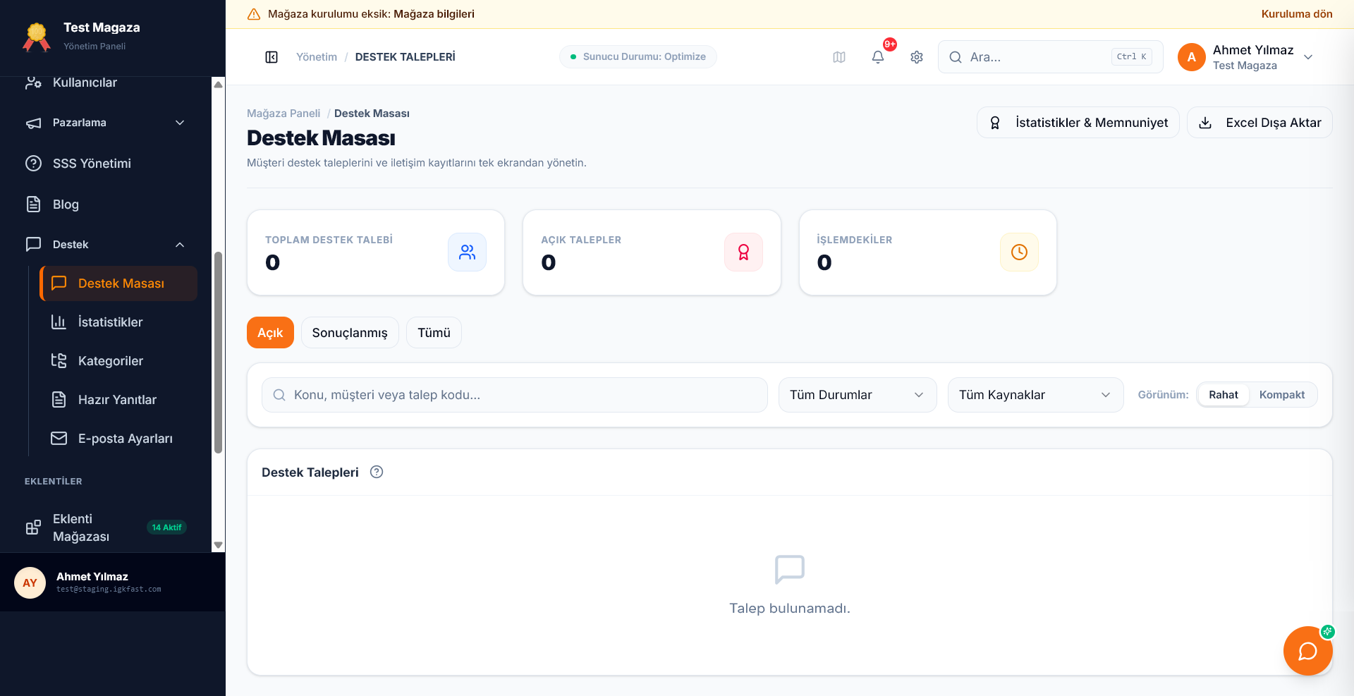Click İstatistikler & Memnuniyet button
The height and width of the screenshot is (696, 1354).
click(1078, 123)
